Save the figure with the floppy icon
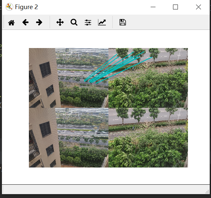211x198 pixels. tap(123, 22)
